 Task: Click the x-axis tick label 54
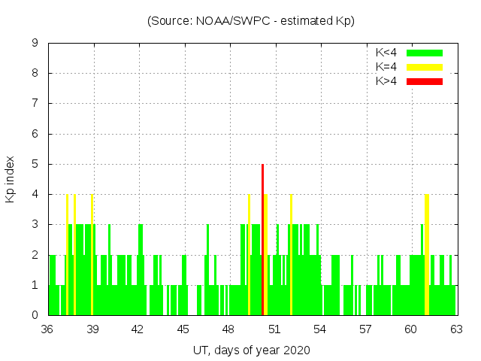coord(319,329)
